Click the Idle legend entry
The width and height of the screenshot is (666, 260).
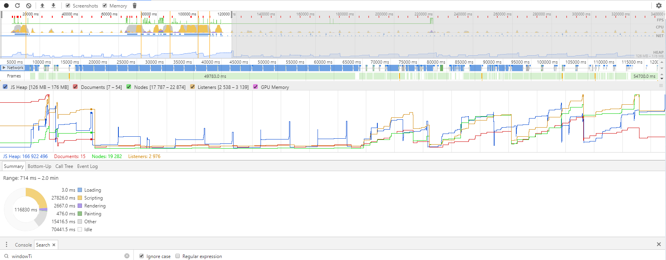(x=88, y=230)
